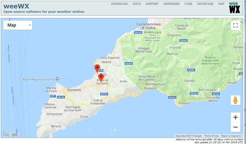Click Report a map error link

(231, 136)
